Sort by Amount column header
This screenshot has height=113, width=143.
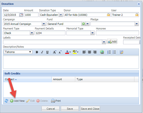63,79
